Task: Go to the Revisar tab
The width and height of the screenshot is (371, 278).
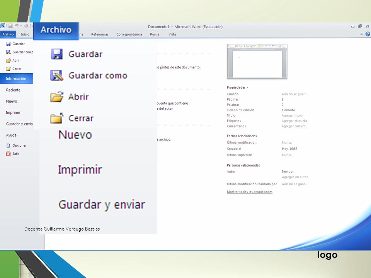Action: tap(155, 34)
